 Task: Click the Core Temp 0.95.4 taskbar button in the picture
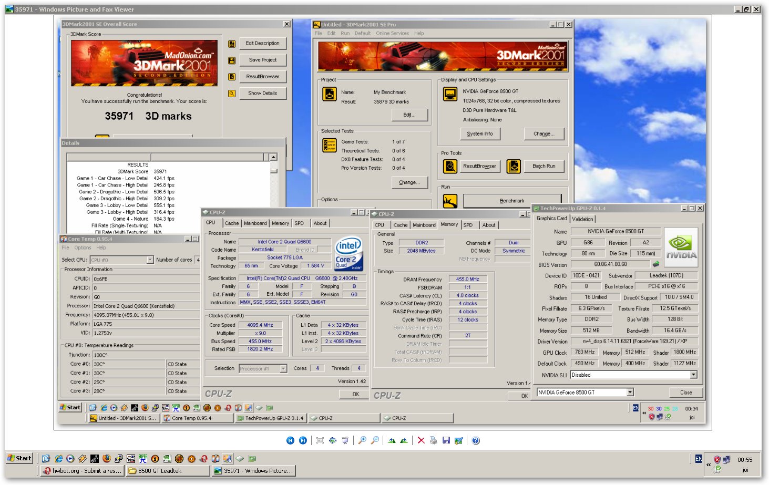click(x=197, y=418)
